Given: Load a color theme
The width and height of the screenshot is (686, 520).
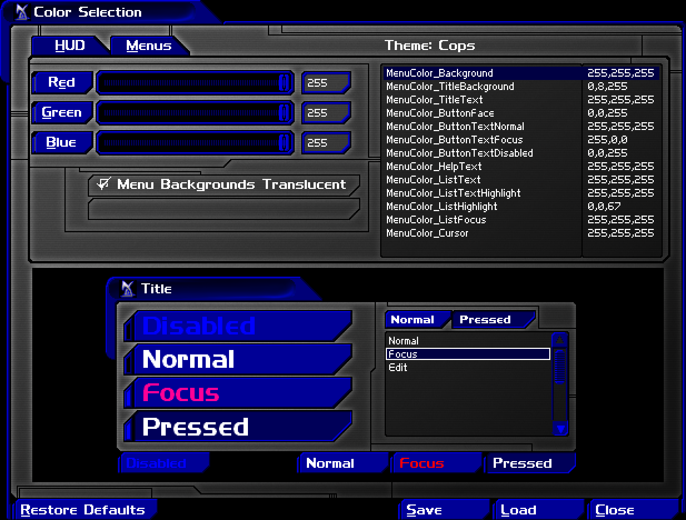Looking at the screenshot, I should (x=538, y=509).
